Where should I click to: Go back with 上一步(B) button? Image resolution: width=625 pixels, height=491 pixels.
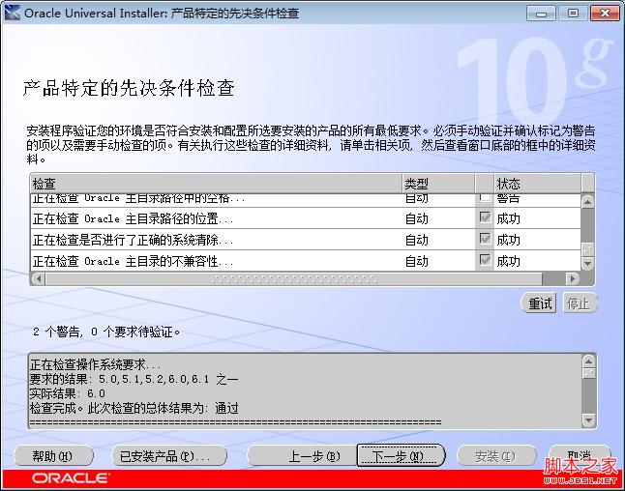[x=302, y=456]
